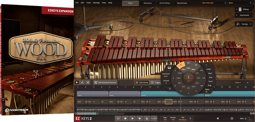
Task: Adjust the master volume slider knob
Action: point(232,119)
